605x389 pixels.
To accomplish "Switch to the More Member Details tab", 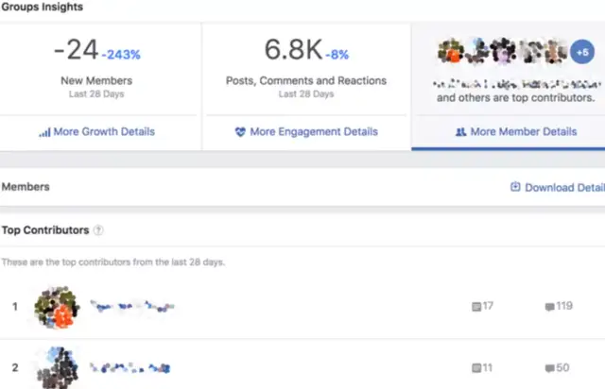I will point(523,132).
